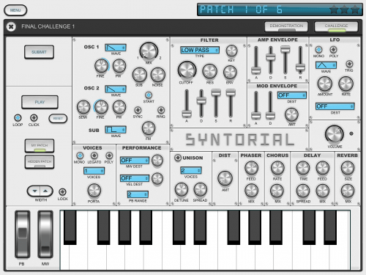Close Final Challenge 1 with the X
This screenshot has width=366, height=275.
point(11,26)
